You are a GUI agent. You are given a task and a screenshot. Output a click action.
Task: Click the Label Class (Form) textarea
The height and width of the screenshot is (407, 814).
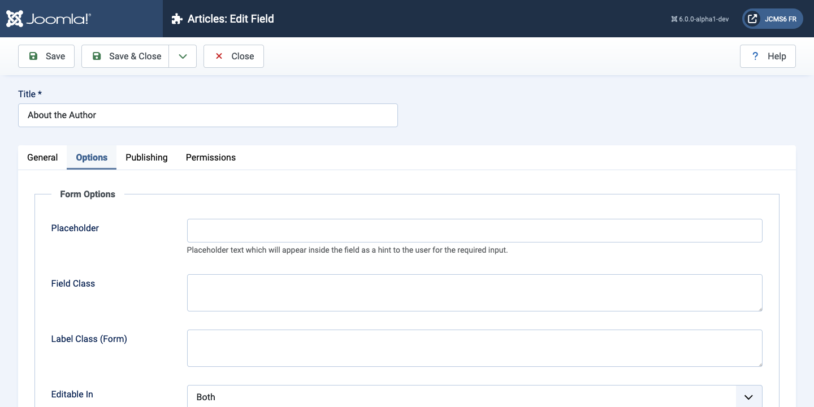point(475,348)
